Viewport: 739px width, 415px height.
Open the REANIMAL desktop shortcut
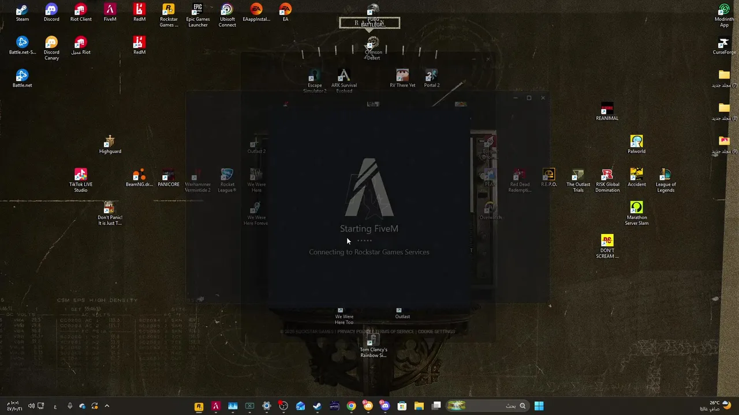click(607, 112)
